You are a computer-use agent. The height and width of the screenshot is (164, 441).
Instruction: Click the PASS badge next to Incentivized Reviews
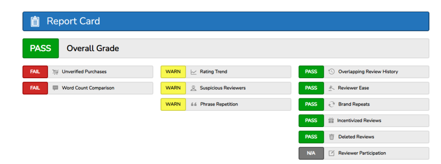coord(311,121)
